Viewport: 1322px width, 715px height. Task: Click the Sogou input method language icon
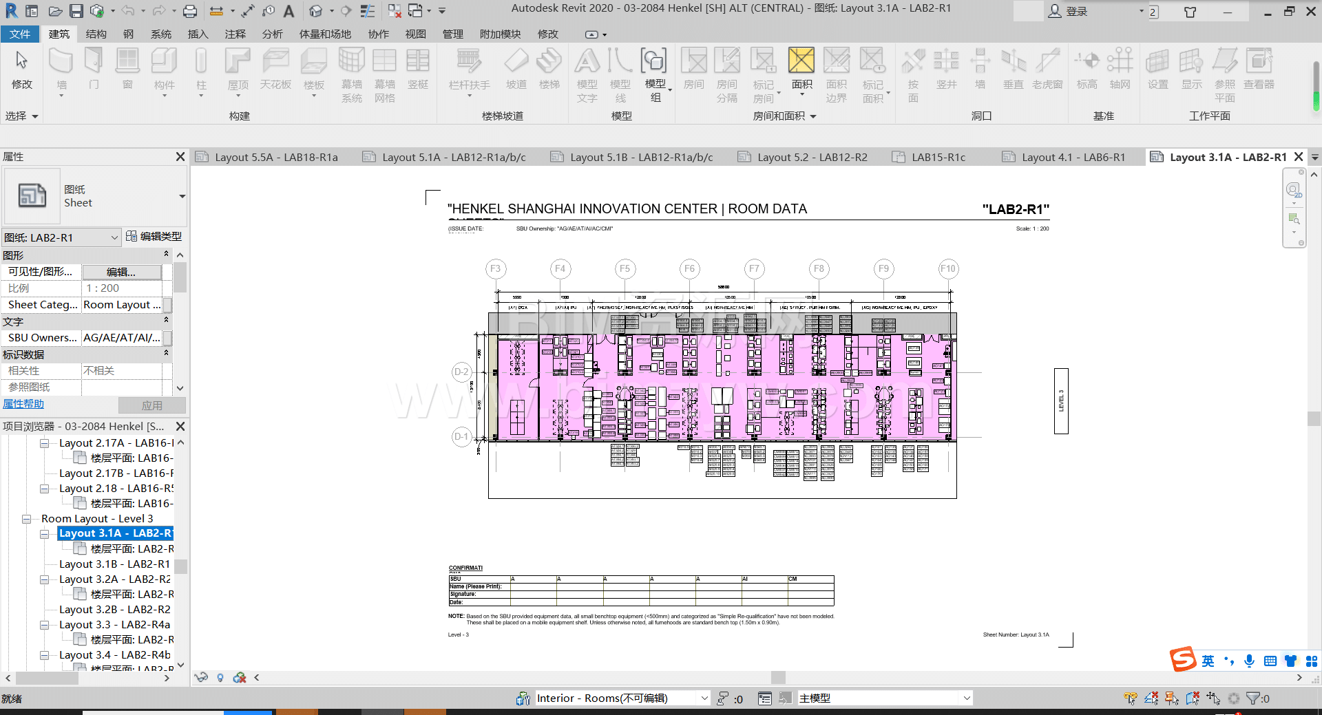[1208, 661]
